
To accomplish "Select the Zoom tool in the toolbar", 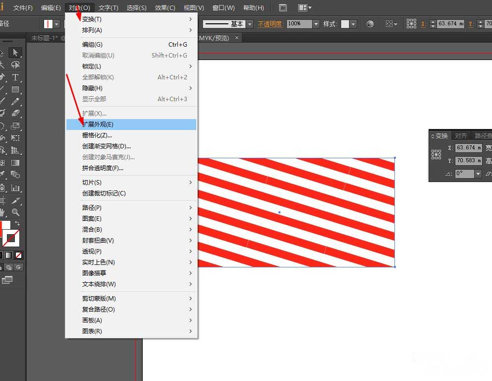I will [16, 212].
